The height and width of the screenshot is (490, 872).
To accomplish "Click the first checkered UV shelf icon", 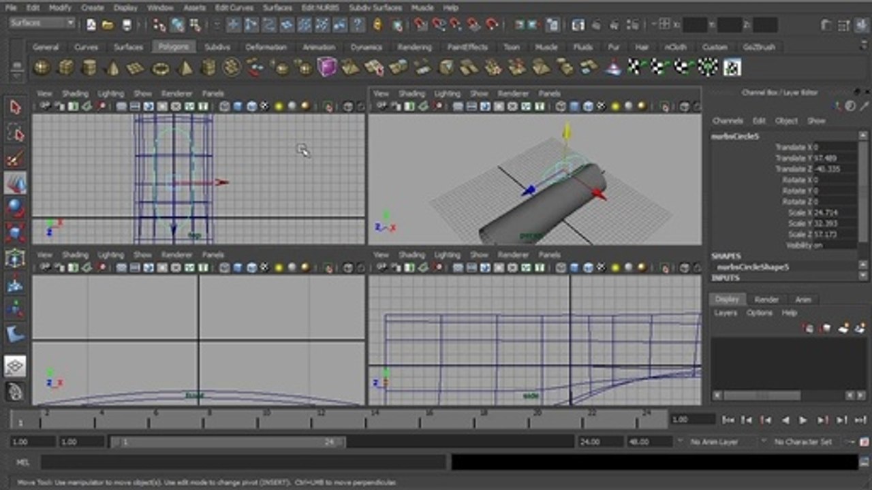I will (636, 67).
